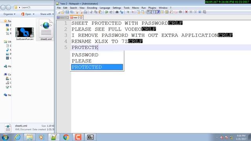Open 7-Zip from the taskbar
Screen dimensions: 251x141
(x=91, y=137)
